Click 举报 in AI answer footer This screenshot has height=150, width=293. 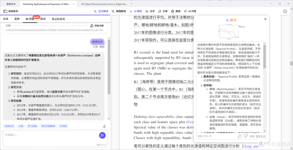pyautogui.click(x=252, y=136)
